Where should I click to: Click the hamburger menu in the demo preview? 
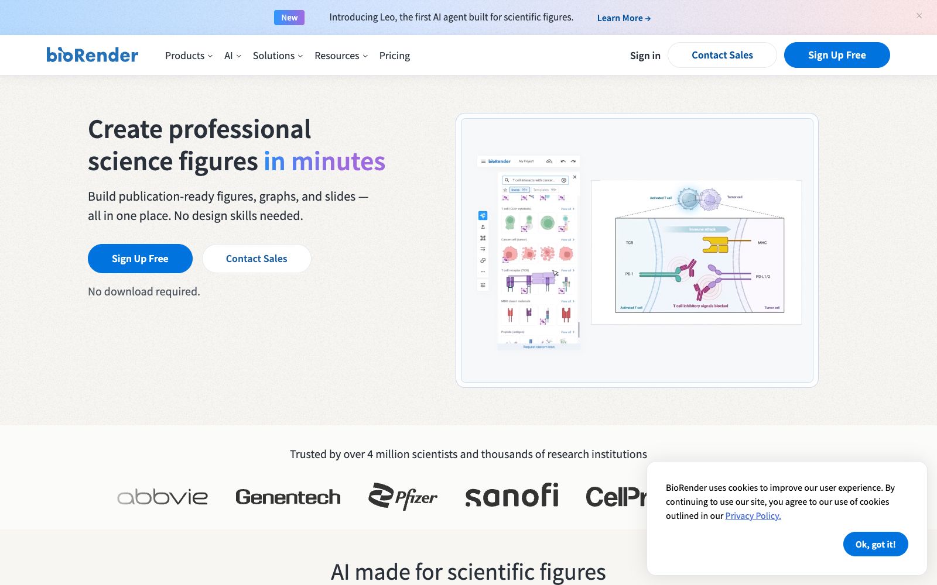(x=483, y=161)
